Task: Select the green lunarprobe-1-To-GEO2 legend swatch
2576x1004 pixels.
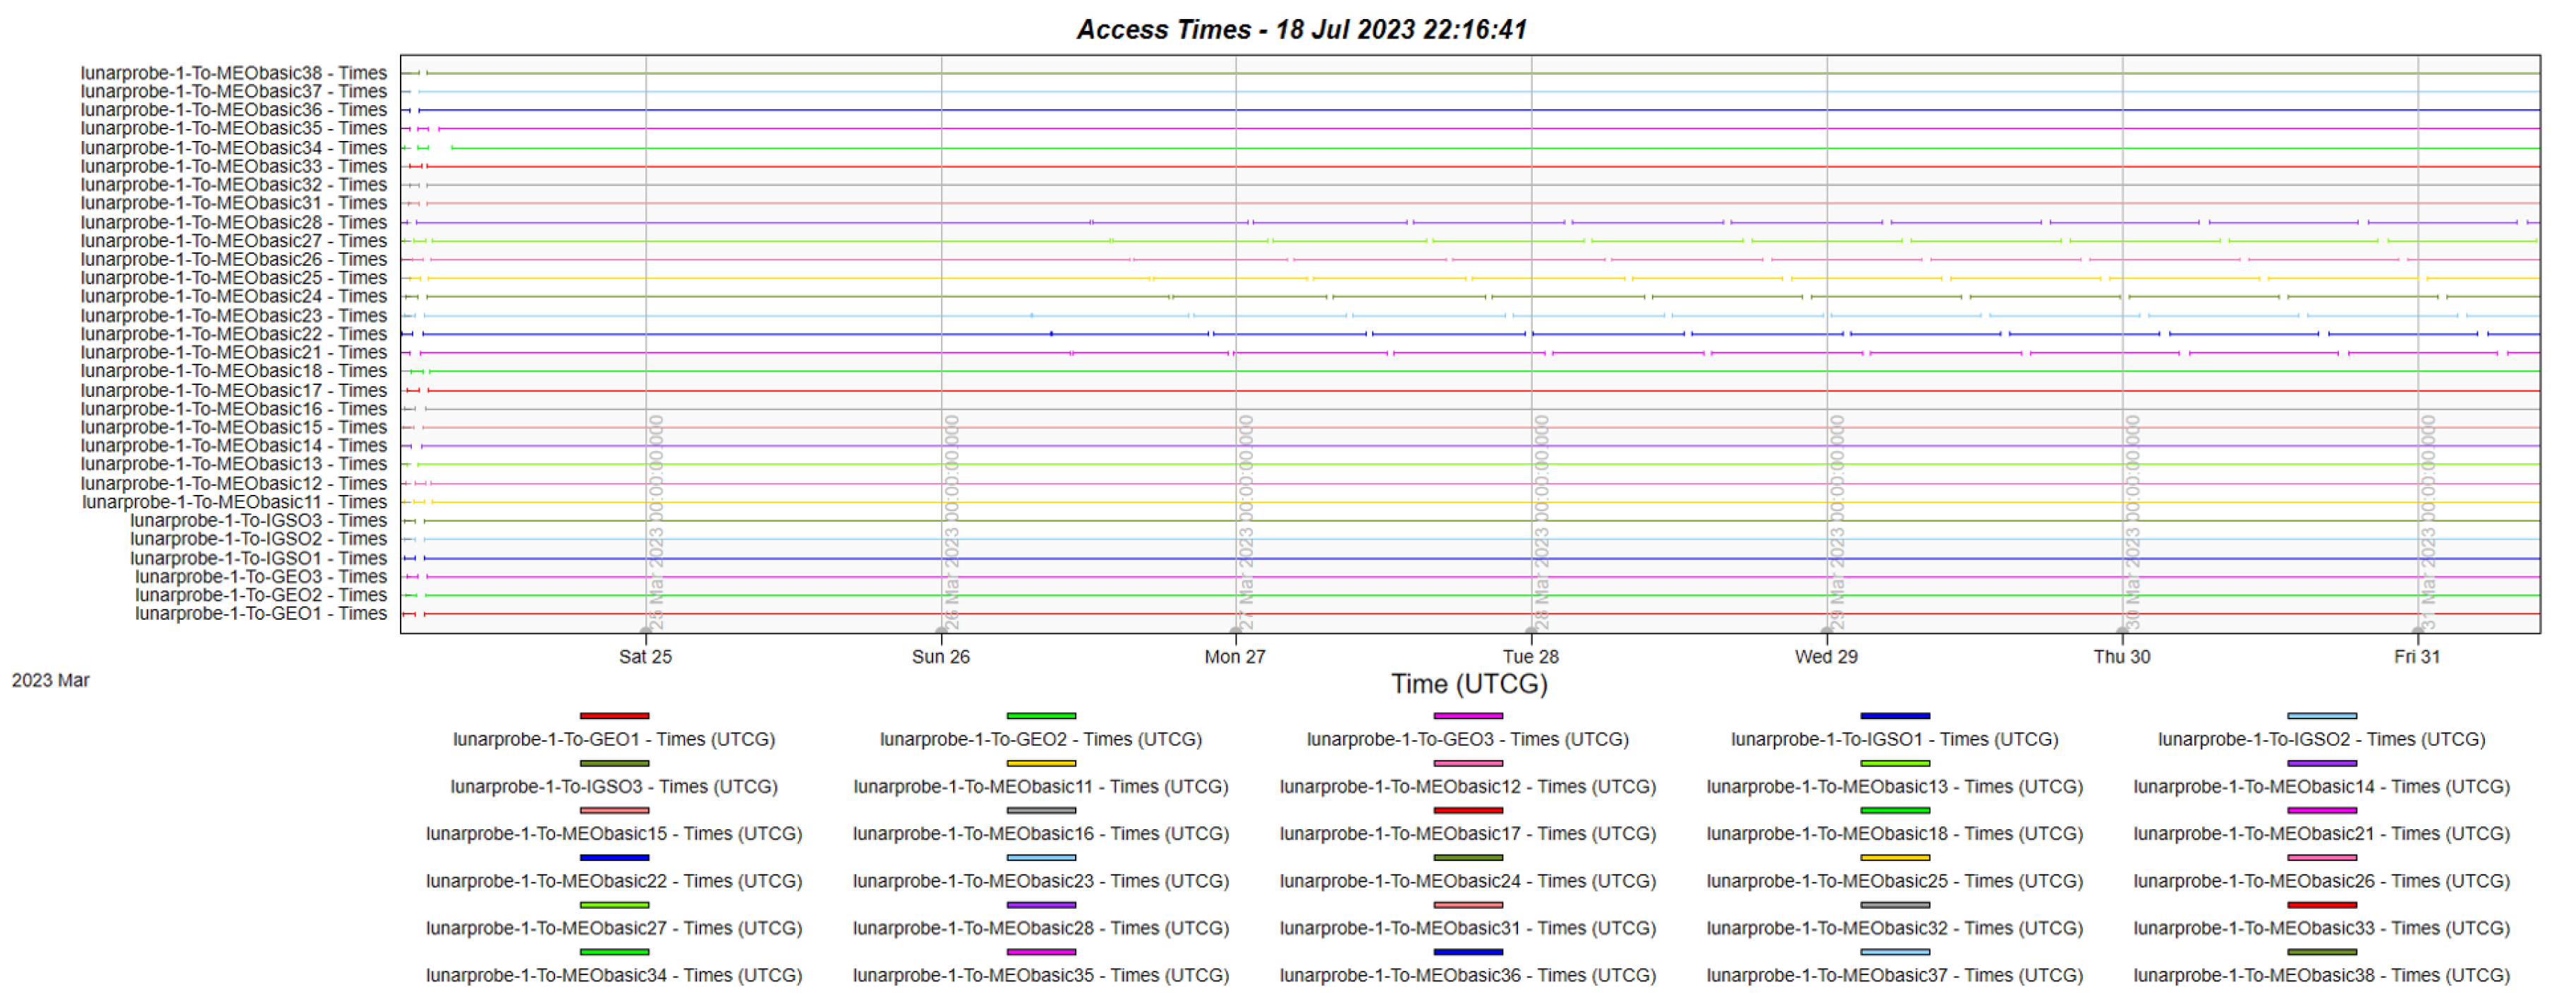Action: click(1041, 715)
